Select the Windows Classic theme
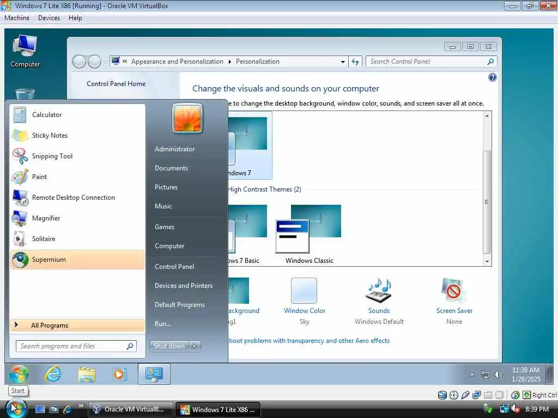Viewport: 558px width, 418px height. 309,234
